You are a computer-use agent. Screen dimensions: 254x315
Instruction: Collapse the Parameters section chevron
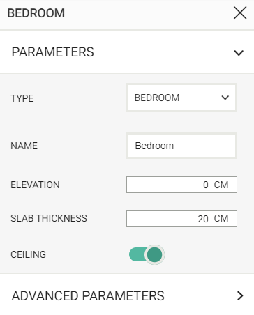[239, 53]
